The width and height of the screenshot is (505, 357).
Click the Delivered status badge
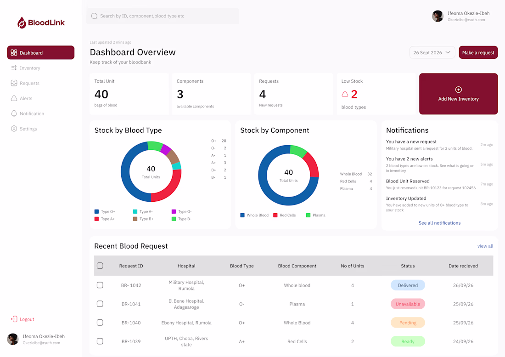408,285
